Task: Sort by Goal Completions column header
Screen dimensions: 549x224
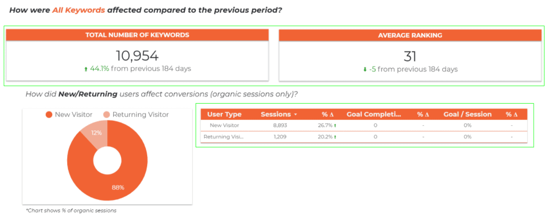Action: 374,114
